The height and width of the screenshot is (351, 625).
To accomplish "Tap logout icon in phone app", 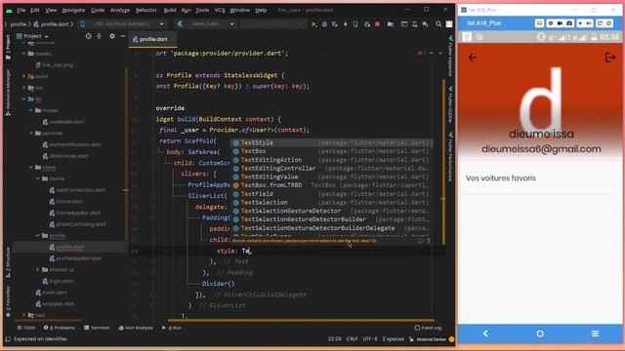I will [x=609, y=58].
